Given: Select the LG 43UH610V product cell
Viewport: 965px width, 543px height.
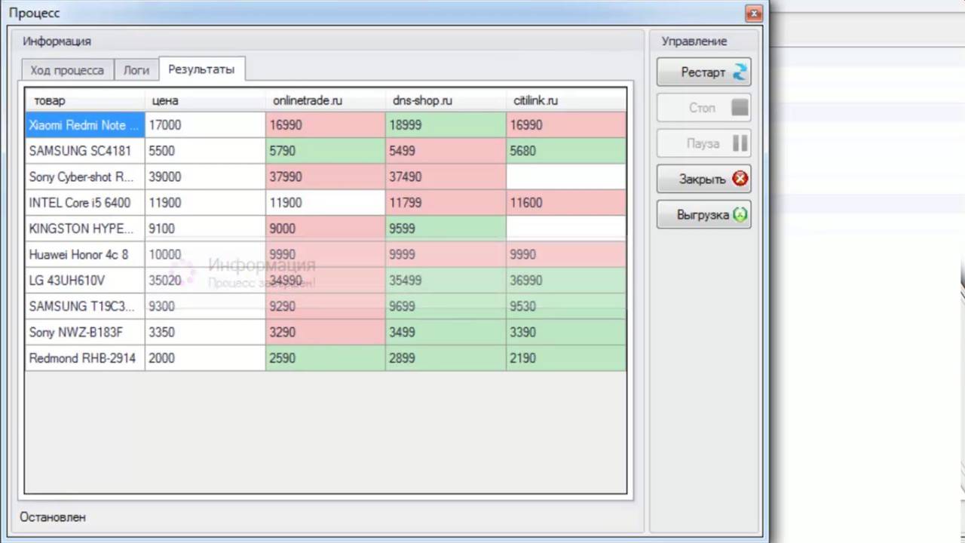Looking at the screenshot, I should point(85,281).
